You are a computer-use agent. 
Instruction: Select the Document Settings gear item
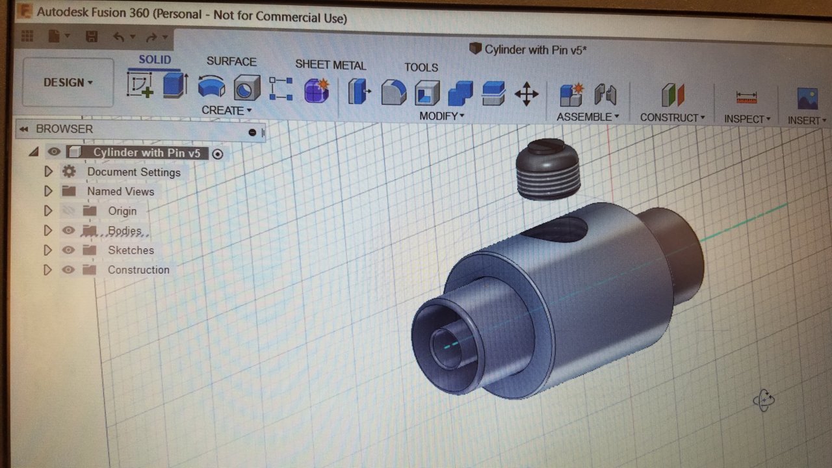tap(68, 172)
